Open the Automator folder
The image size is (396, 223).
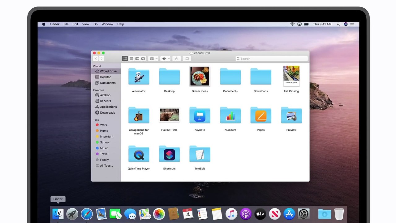[x=139, y=77]
